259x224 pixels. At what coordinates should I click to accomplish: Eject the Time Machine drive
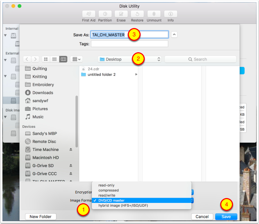click(71, 150)
